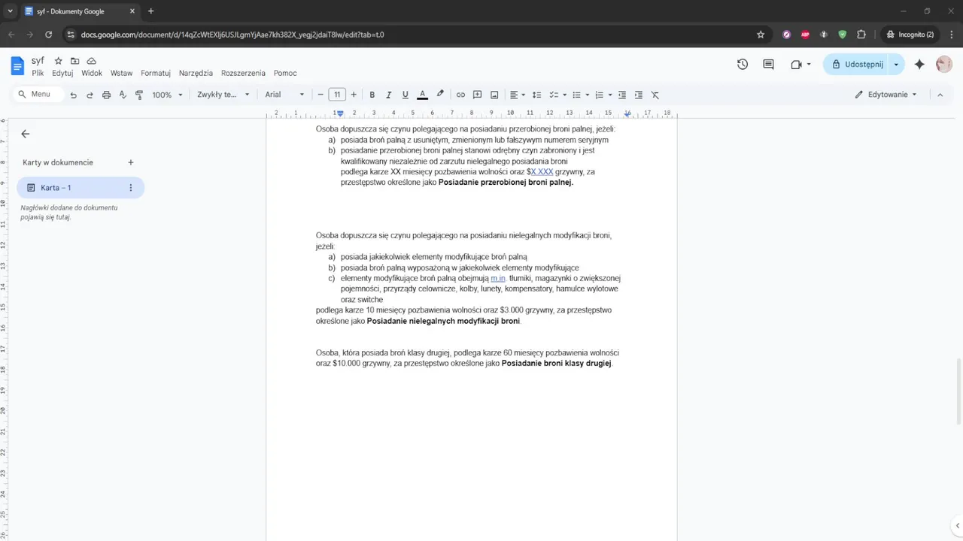The width and height of the screenshot is (963, 541).
Task: Open Gemini sparkle assistant icon
Action: pos(919,65)
